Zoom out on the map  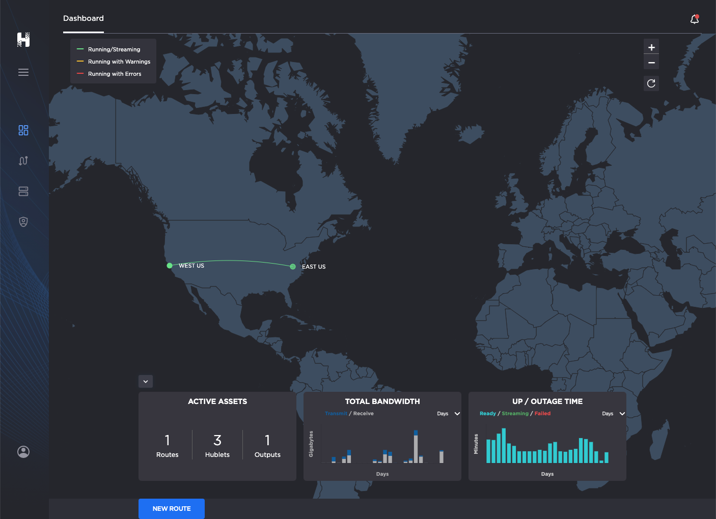651,63
